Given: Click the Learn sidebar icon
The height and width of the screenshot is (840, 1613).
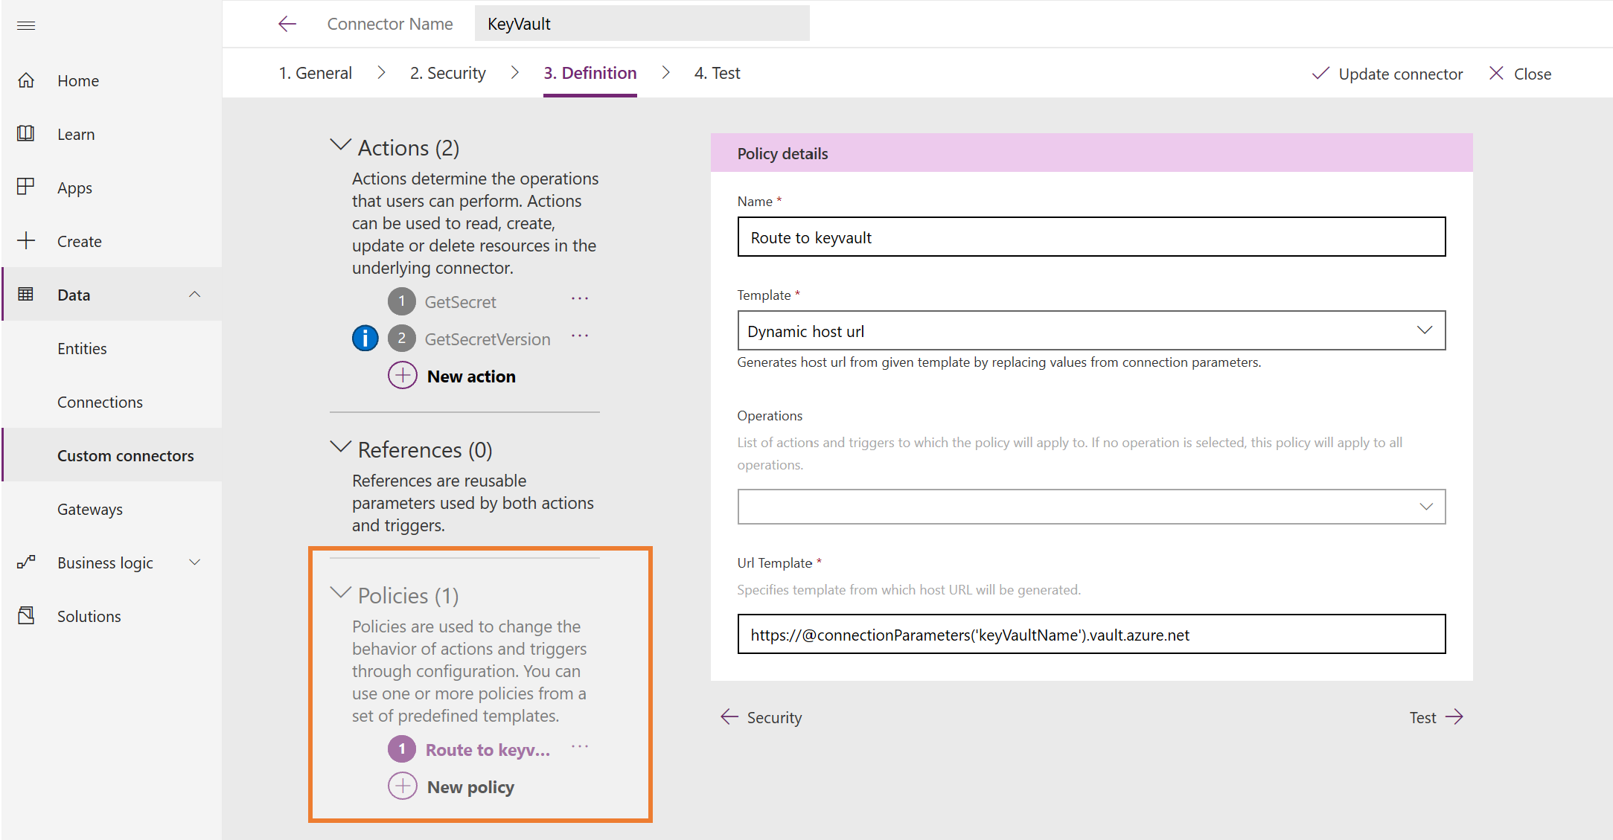Looking at the screenshot, I should [29, 133].
